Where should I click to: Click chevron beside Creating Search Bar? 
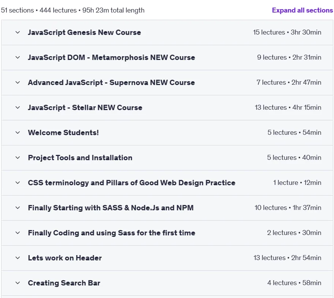click(18, 283)
